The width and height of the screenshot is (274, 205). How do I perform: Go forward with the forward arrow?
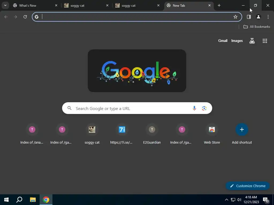click(16, 17)
